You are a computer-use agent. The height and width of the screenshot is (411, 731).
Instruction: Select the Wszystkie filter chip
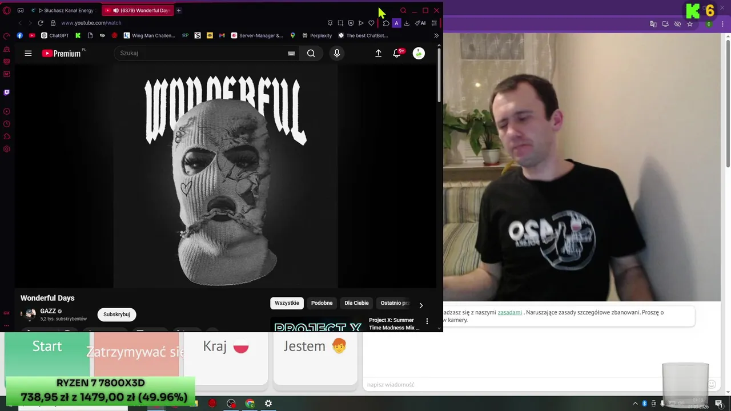tap(287, 303)
